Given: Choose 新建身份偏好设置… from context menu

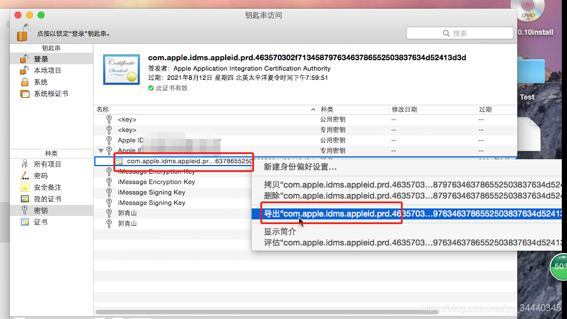Looking at the screenshot, I should tap(407, 167).
